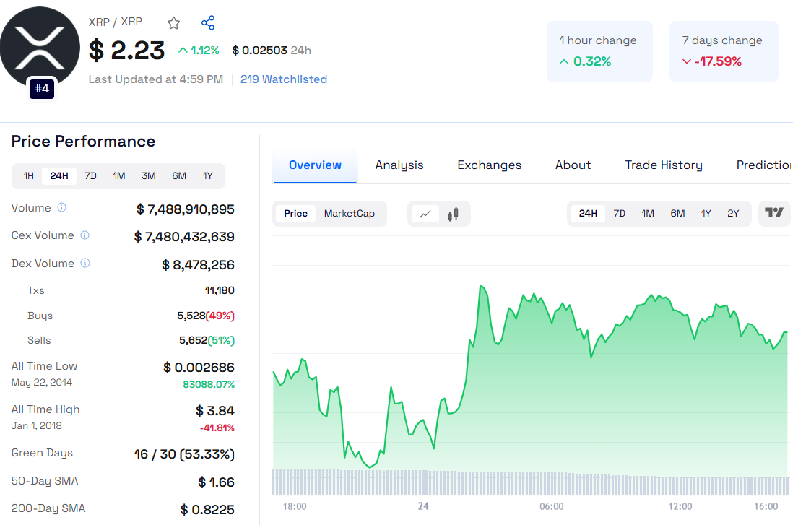The image size is (793, 525).
Task: Click the $ 0.02503 24h change
Action: click(272, 51)
